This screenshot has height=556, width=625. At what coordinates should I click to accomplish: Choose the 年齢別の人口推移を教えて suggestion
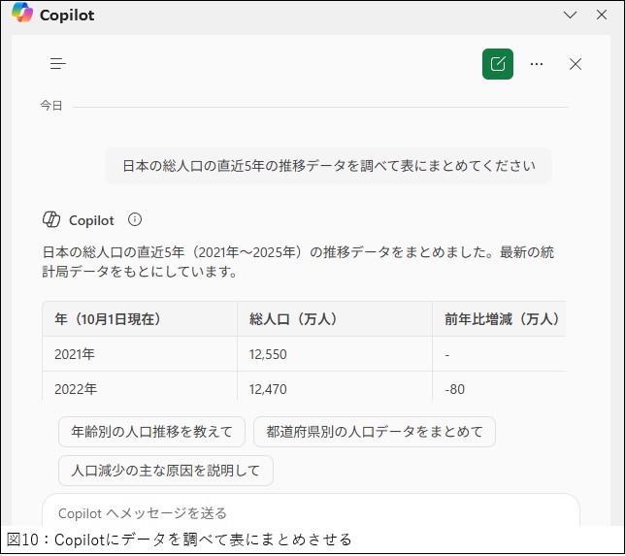(x=151, y=432)
